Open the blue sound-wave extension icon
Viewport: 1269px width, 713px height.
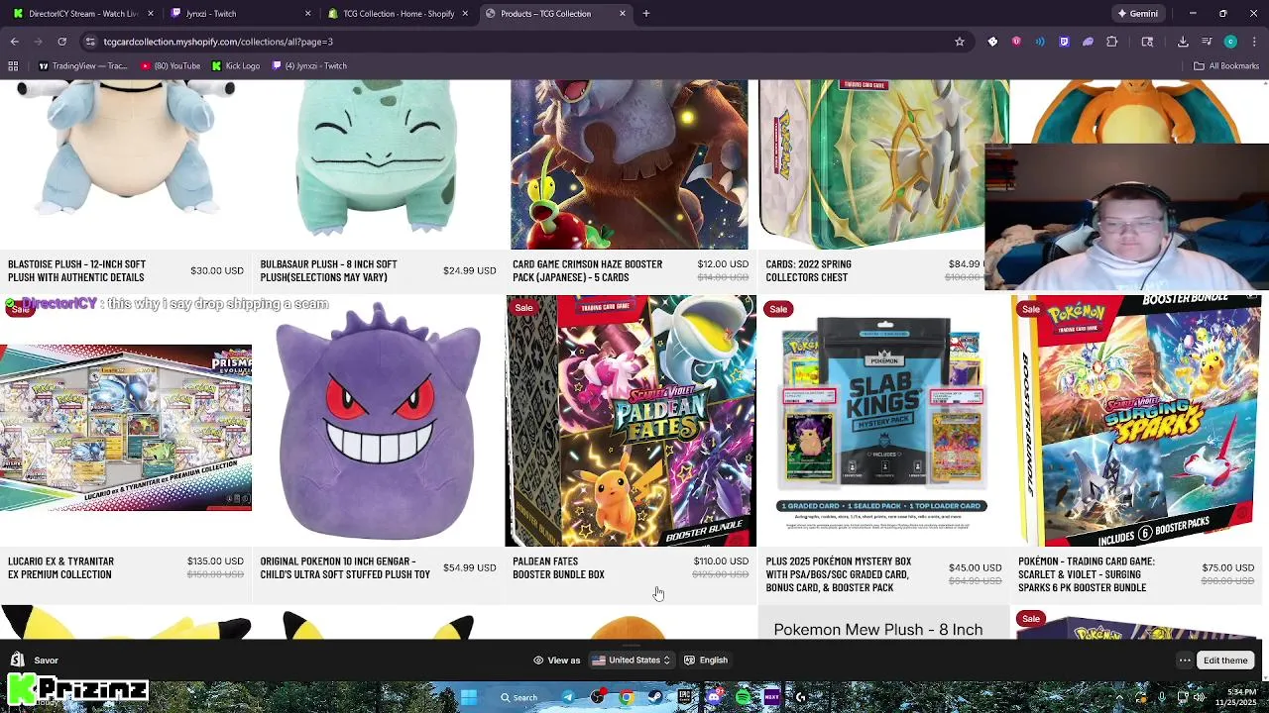(1040, 42)
